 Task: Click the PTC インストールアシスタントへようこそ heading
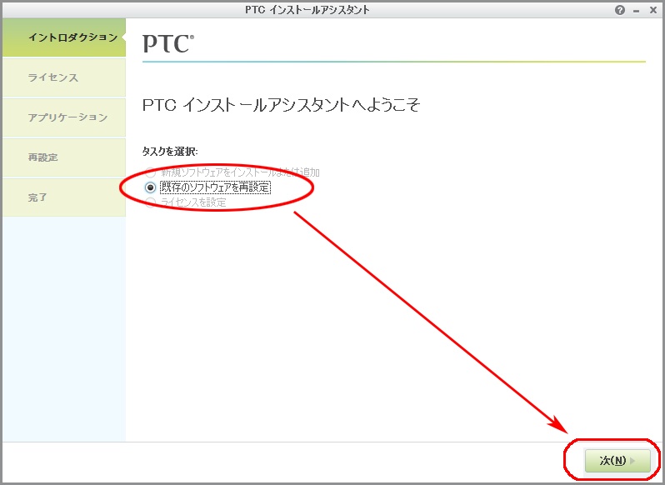pyautogui.click(x=281, y=105)
